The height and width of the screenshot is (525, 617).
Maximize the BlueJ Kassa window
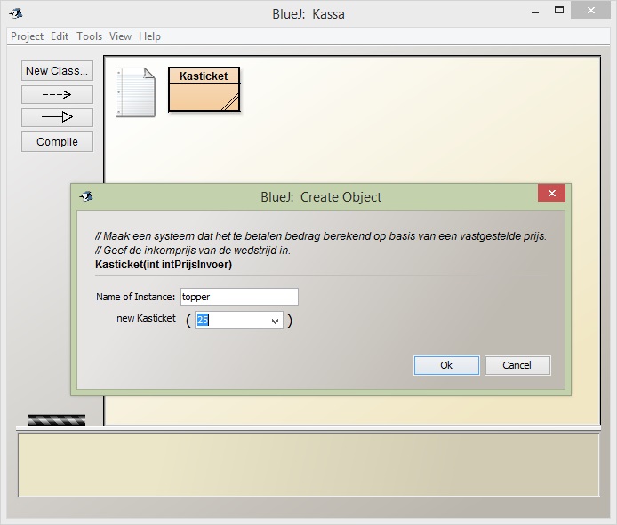pyautogui.click(x=558, y=11)
